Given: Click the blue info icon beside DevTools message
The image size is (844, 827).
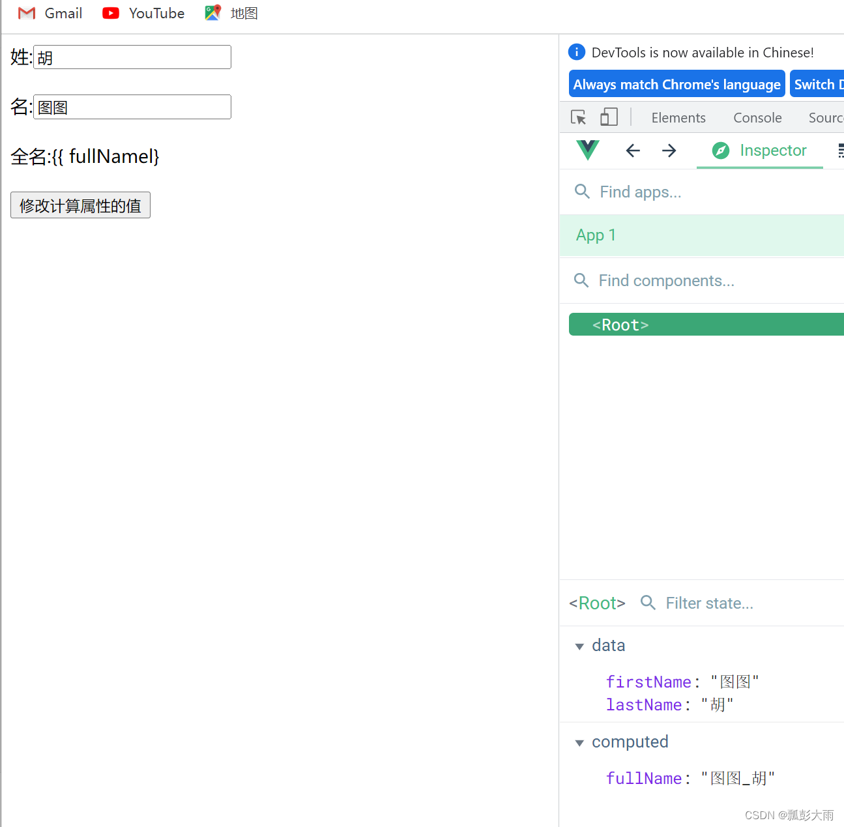Looking at the screenshot, I should [x=576, y=52].
